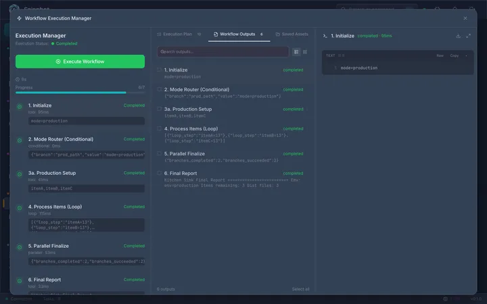Screen dimensions: 487x304
Task: Select the 6. Final Report output checkbox
Action: tap(159, 173)
